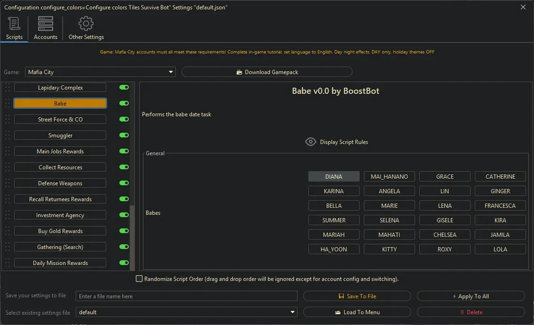The width and height of the screenshot is (534, 325).
Task: Focus the file name input field
Action: point(187,296)
